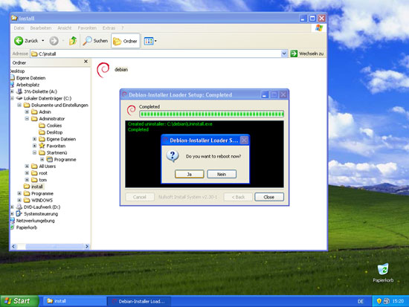The height and width of the screenshot is (307, 409).
Task: Open the Suchen magnifier search tool
Action: [95, 41]
